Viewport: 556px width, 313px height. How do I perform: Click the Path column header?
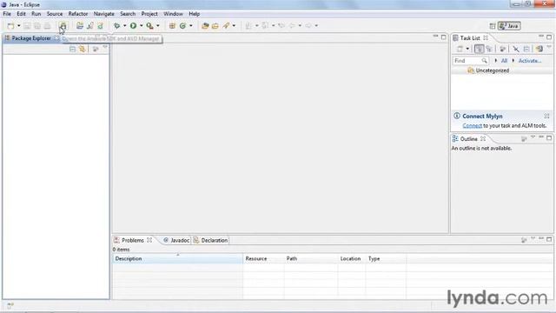(311, 259)
